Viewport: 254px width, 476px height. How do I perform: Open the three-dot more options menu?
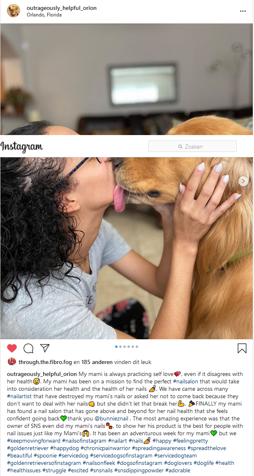pyautogui.click(x=243, y=11)
